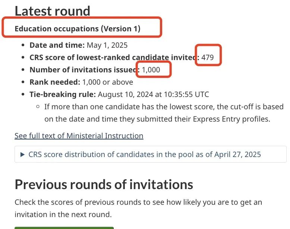Click the 'Latest round' heading
The width and height of the screenshot is (290, 229).
52,11
